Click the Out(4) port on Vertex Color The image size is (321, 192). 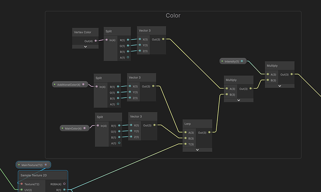tap(96, 41)
